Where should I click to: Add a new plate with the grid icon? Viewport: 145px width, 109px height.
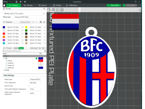pos(53,10)
